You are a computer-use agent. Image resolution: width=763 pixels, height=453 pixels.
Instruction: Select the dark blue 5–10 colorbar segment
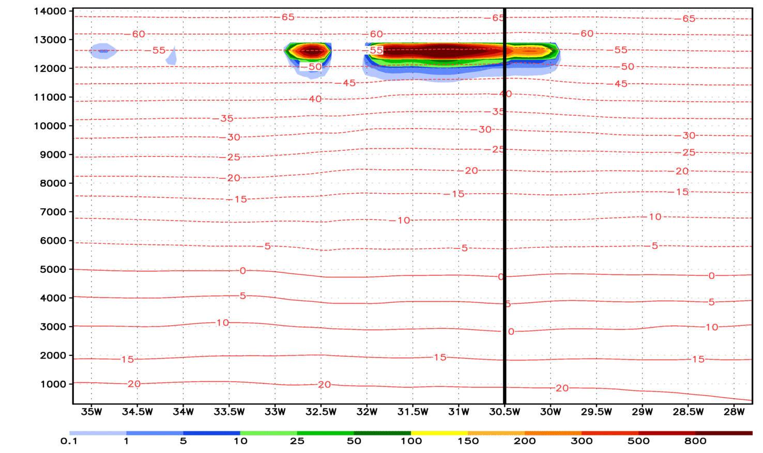(211, 433)
